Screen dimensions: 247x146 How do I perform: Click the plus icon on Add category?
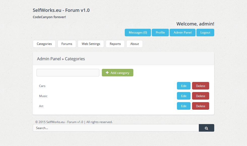107,73
